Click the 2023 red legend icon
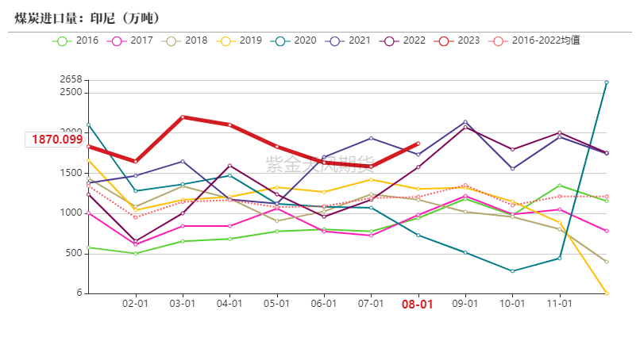Screen dimensions: 640x341 tap(442, 40)
